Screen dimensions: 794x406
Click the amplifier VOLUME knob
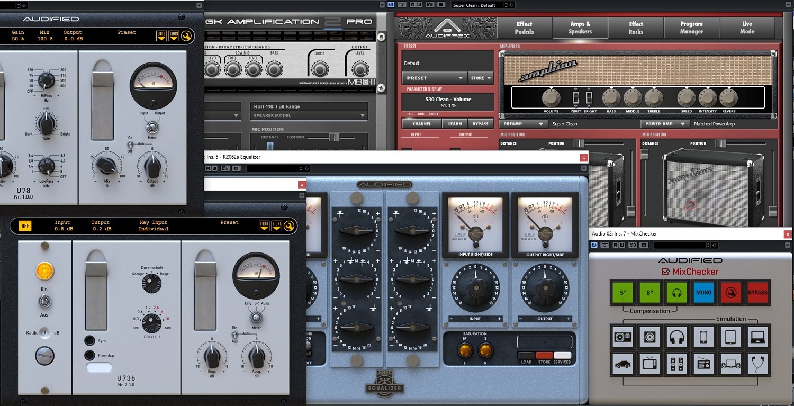[x=551, y=98]
